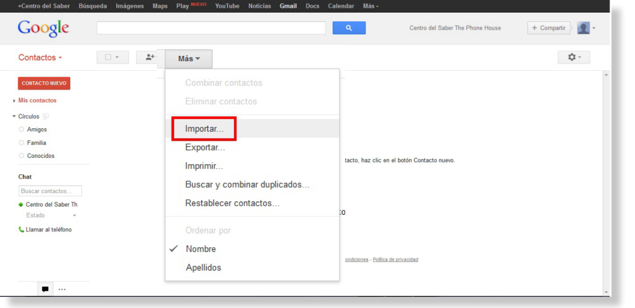Image resolution: width=635 pixels, height=308 pixels.
Task: Collapse the Círculos section
Action: click(x=14, y=117)
